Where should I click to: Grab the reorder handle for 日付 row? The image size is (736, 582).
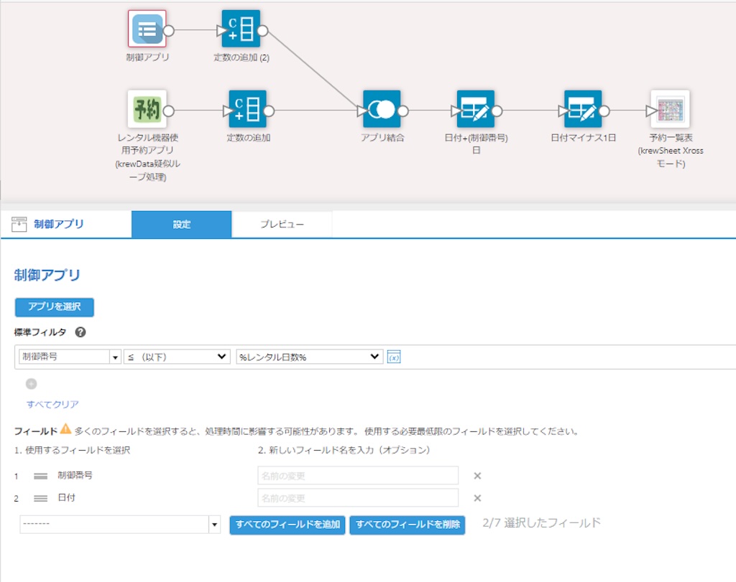point(41,498)
